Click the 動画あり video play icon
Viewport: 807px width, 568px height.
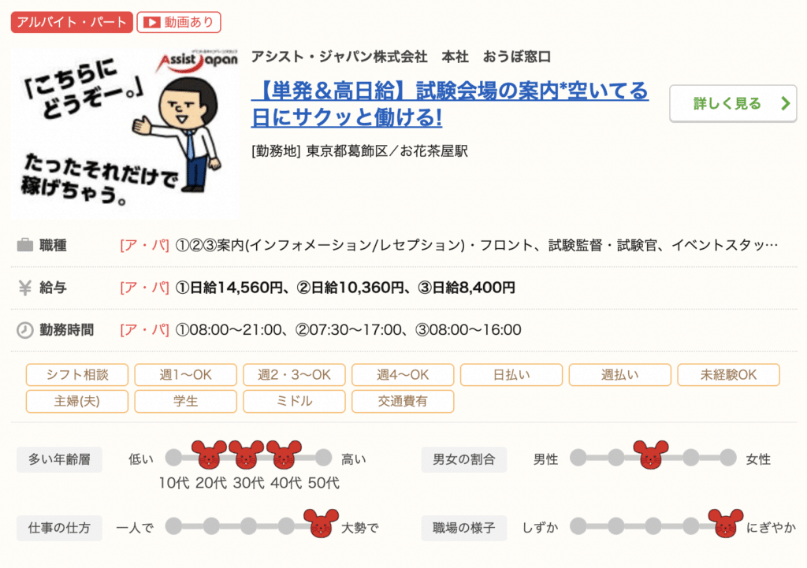click(151, 22)
